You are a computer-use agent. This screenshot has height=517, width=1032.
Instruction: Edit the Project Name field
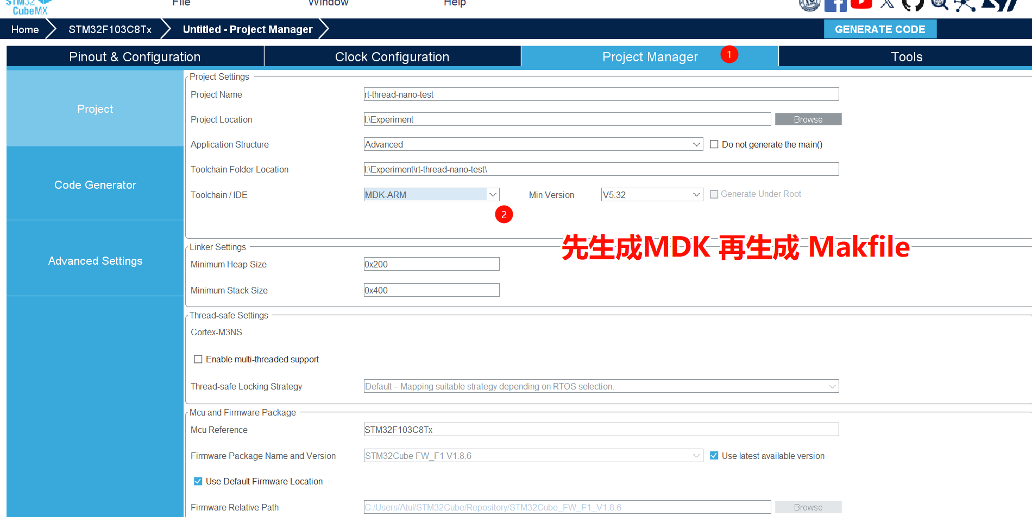(x=601, y=94)
